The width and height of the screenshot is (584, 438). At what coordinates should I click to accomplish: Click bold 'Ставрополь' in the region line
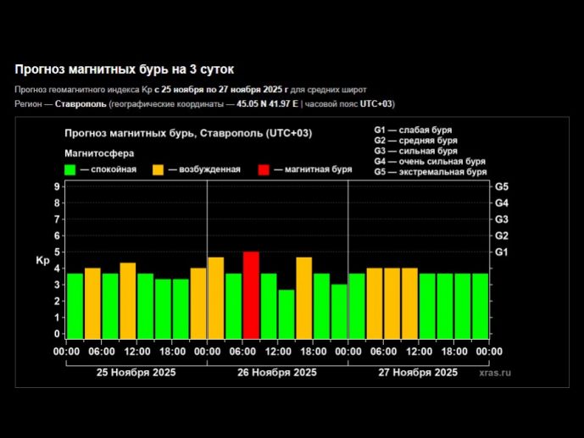pyautogui.click(x=81, y=103)
